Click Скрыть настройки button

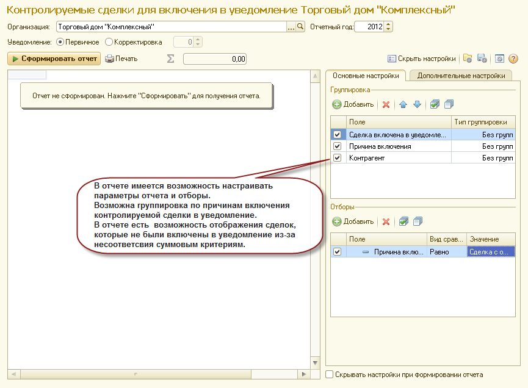click(x=422, y=59)
